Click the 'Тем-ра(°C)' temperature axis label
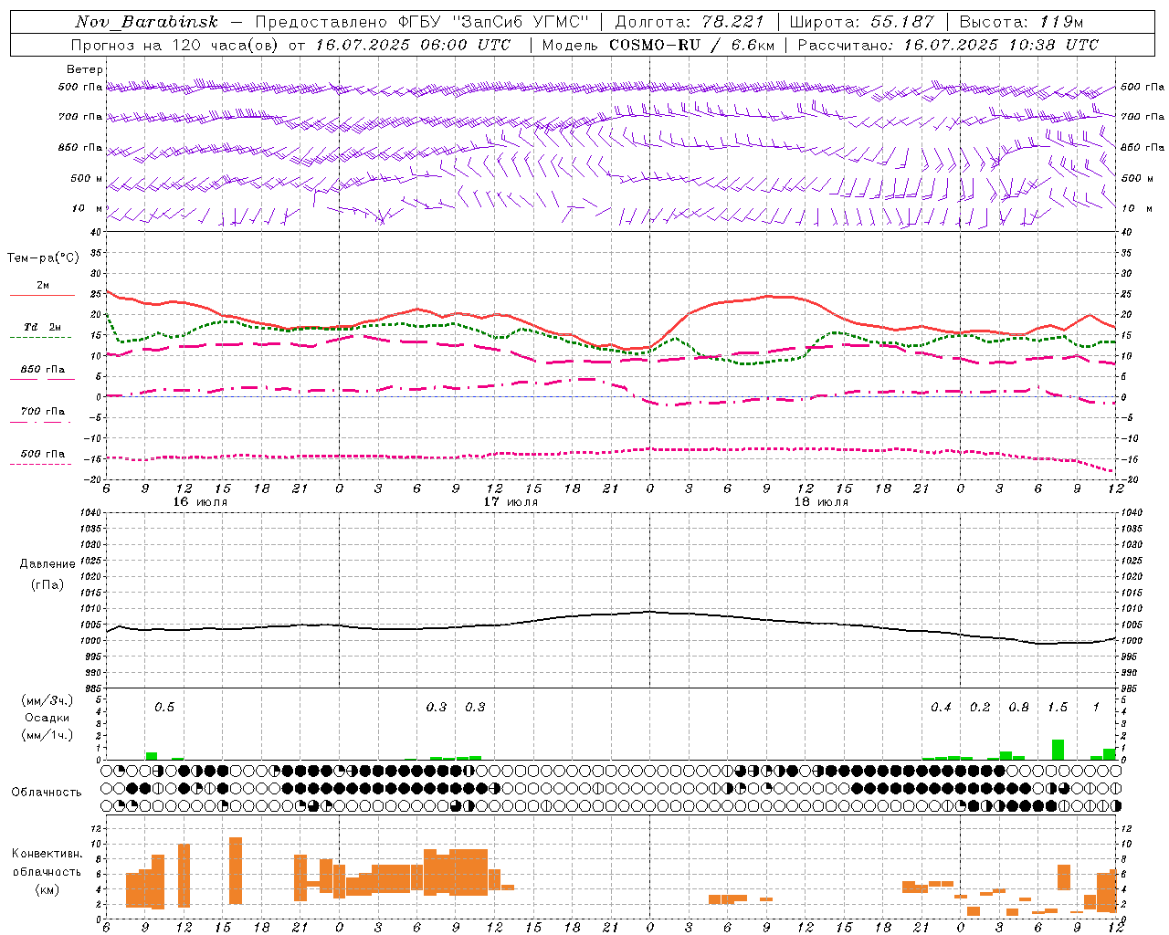 pos(43,258)
